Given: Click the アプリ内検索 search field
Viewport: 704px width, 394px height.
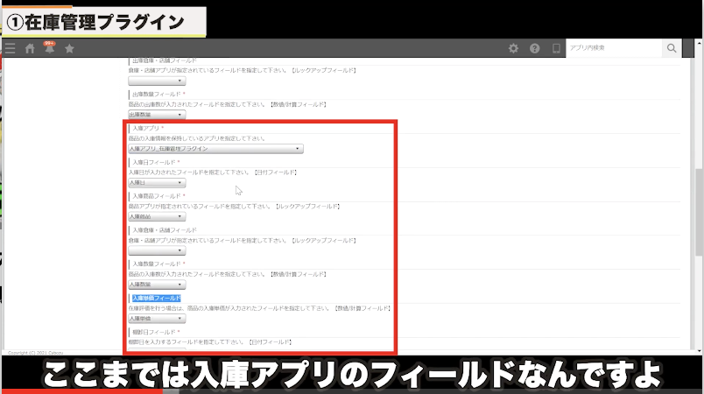Looking at the screenshot, I should [x=613, y=48].
